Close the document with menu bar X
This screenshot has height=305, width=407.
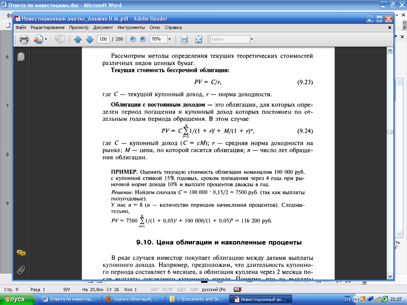tap(390, 27)
